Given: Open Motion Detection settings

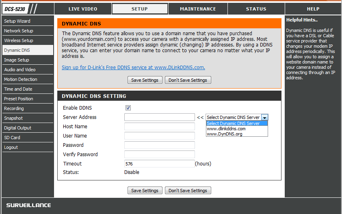Looking at the screenshot, I should [28, 79].
